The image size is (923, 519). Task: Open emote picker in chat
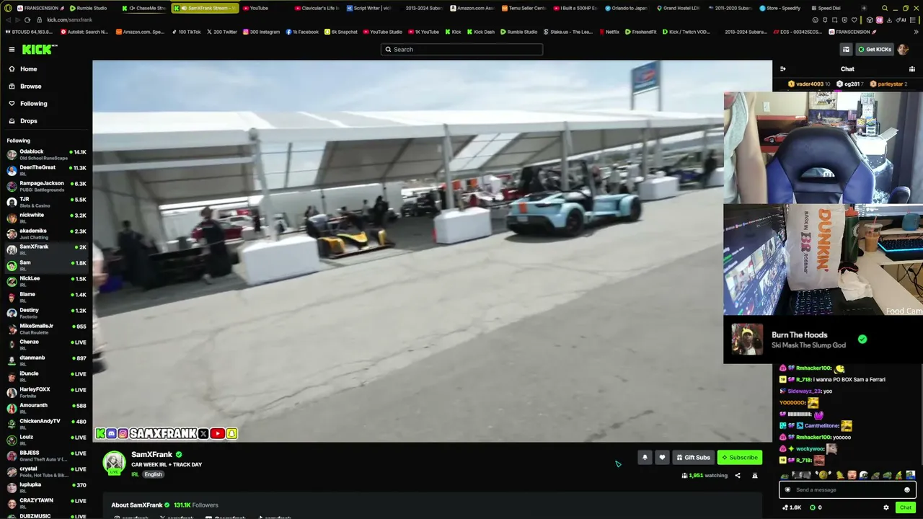tap(907, 489)
